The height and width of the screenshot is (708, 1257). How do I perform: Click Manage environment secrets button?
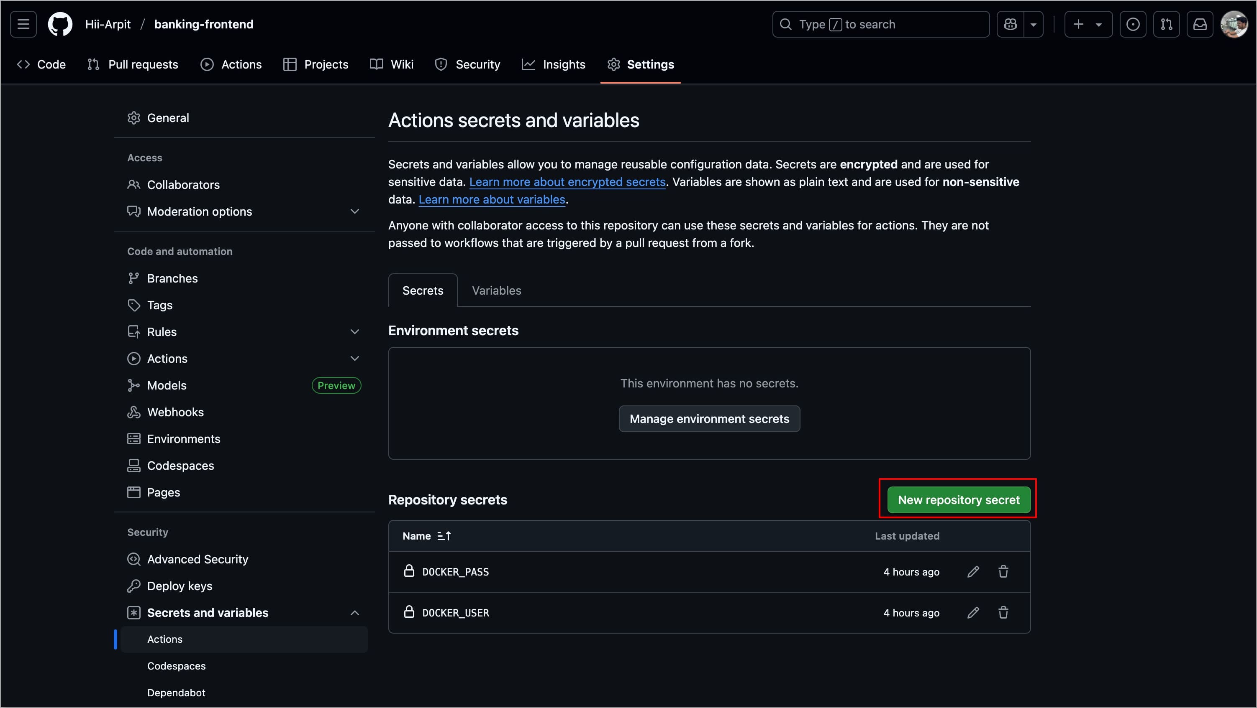709,419
